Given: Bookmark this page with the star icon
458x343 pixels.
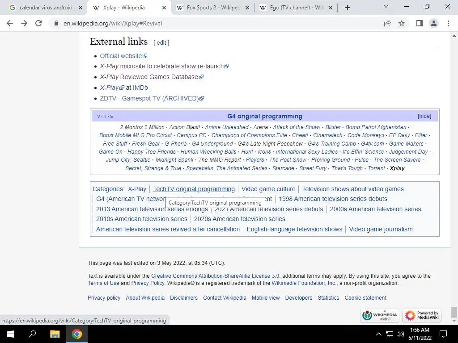Looking at the screenshot, I should point(402,23).
